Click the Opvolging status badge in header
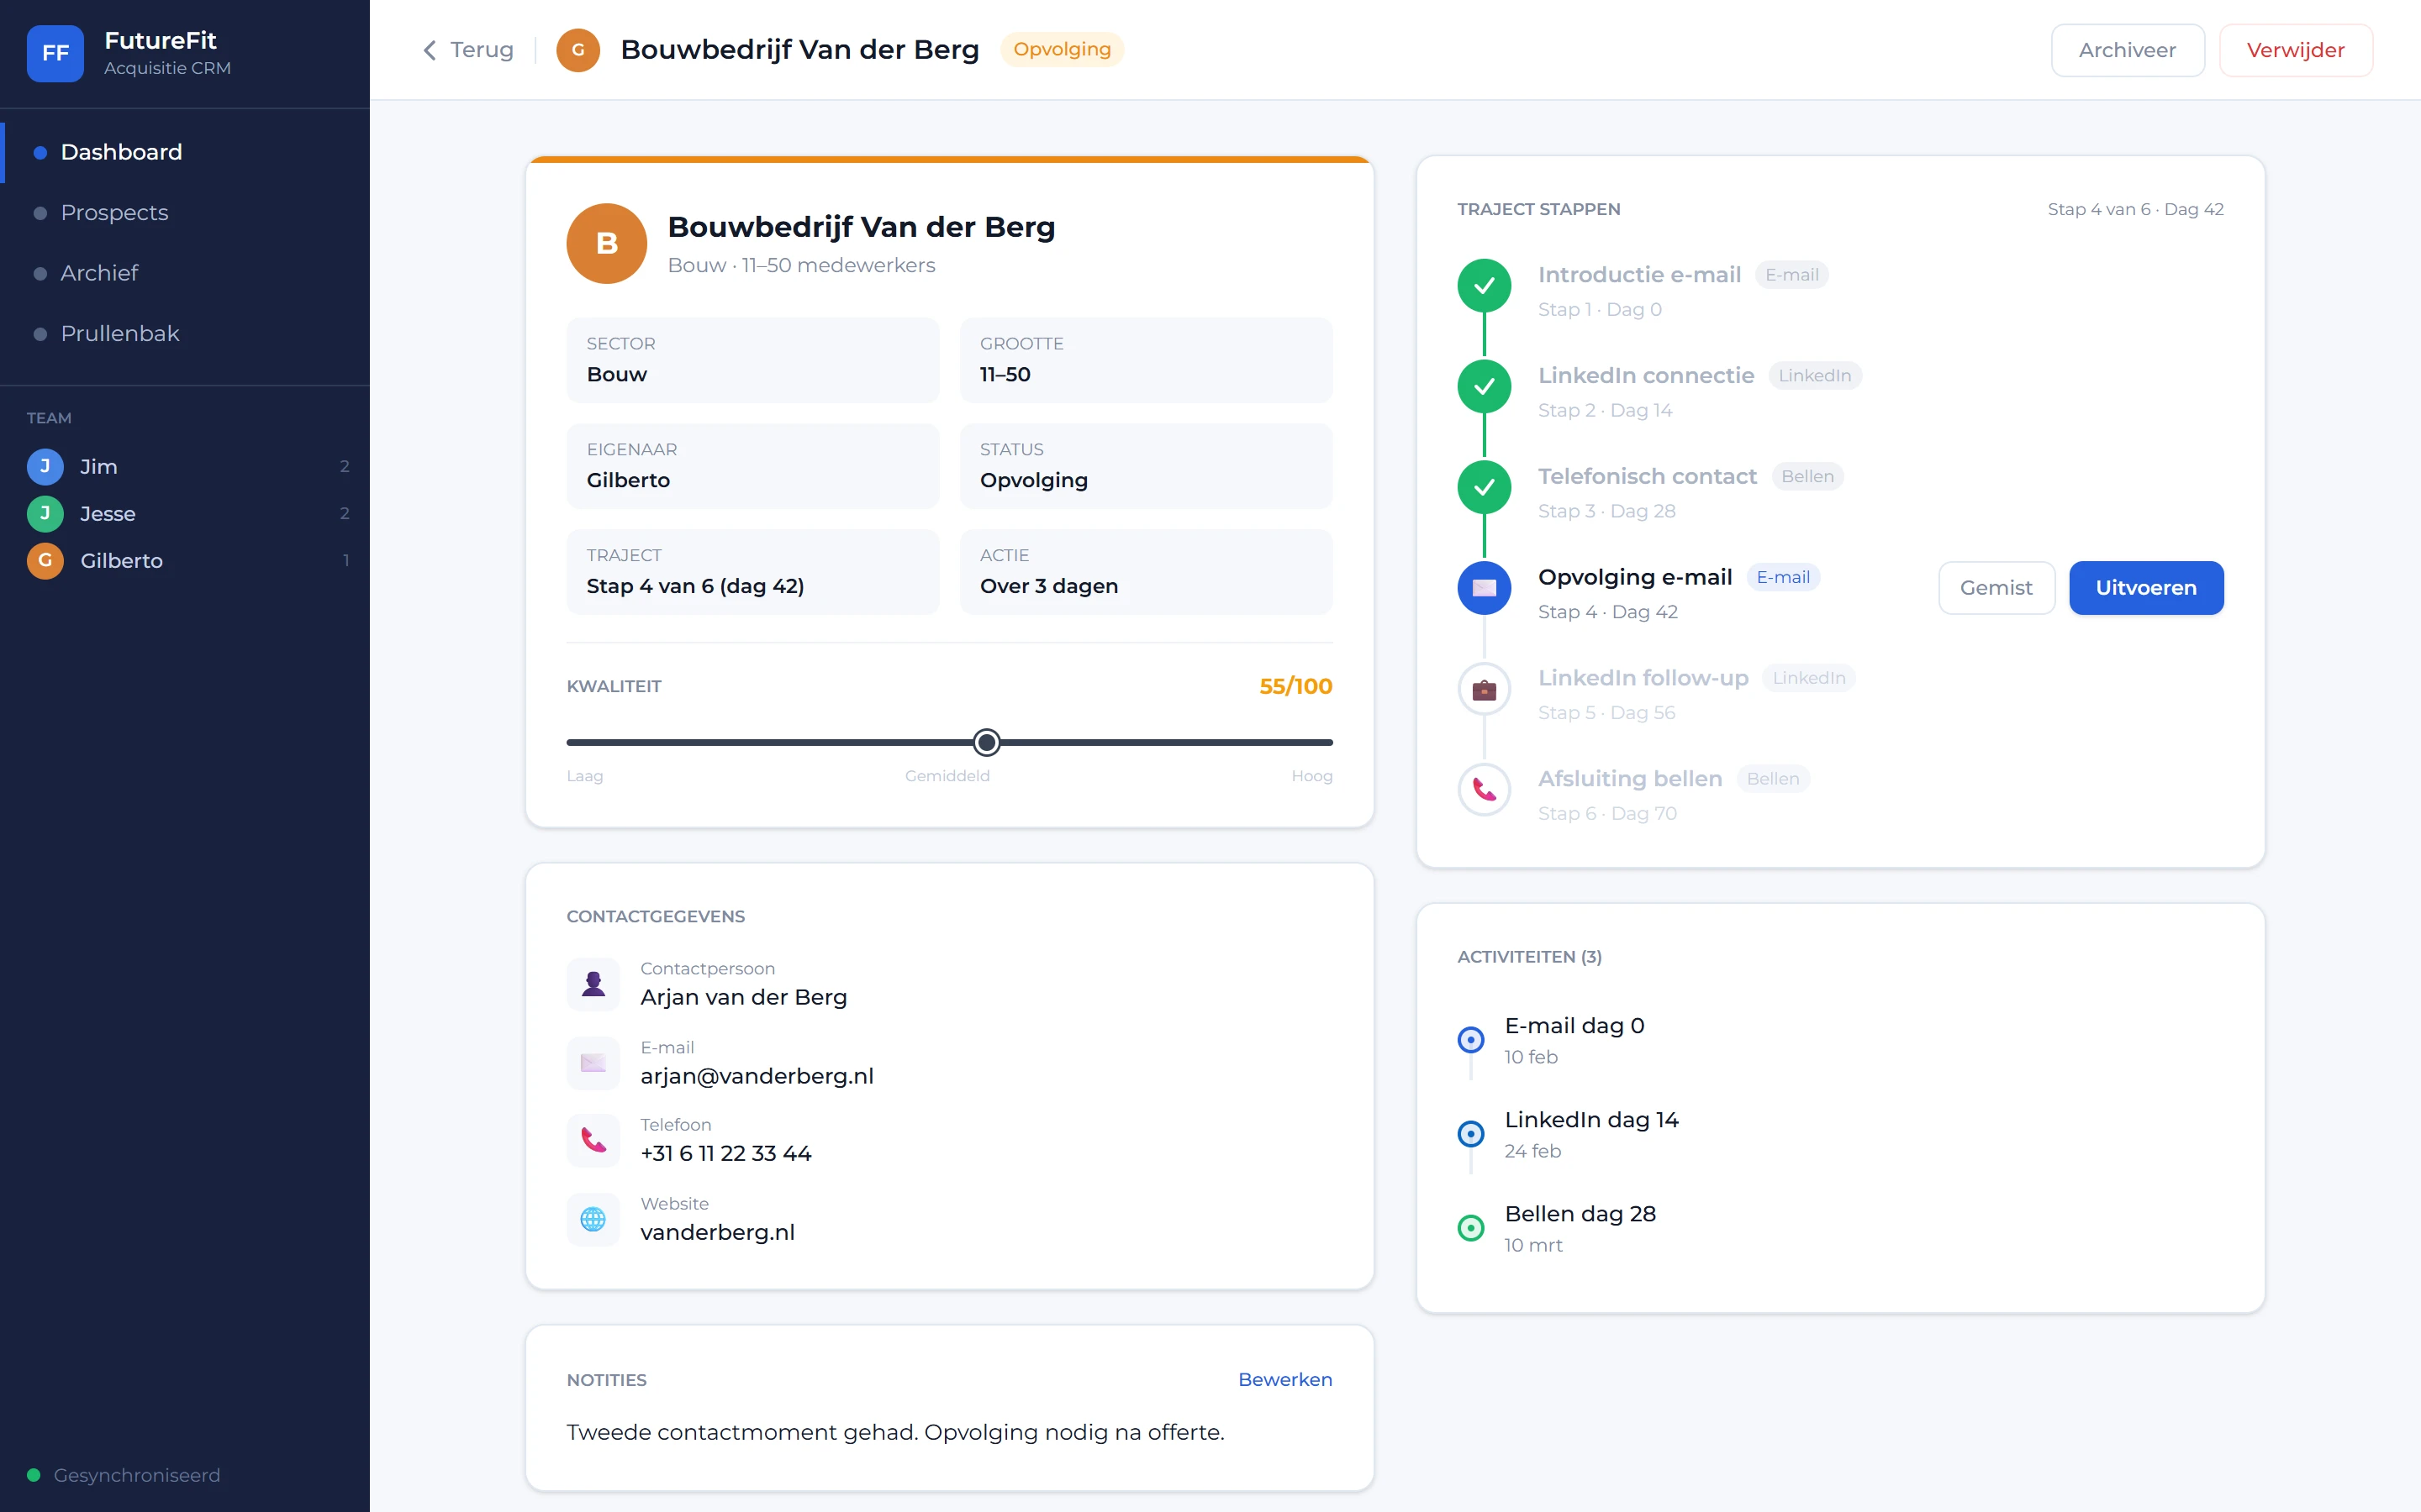Screen dimensions: 2421x1512 [1062, 50]
